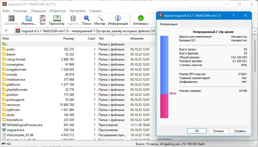
Task: Open the Избранное menu
Action: [58, 11]
